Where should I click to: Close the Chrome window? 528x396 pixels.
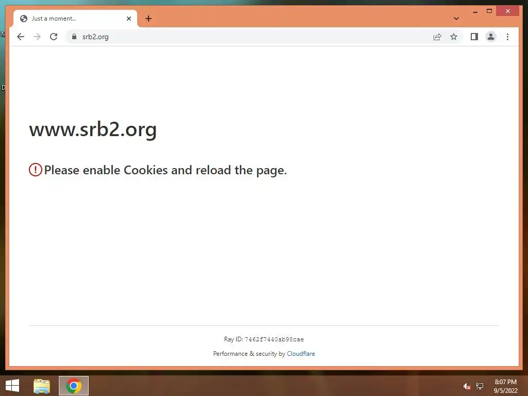coord(508,11)
